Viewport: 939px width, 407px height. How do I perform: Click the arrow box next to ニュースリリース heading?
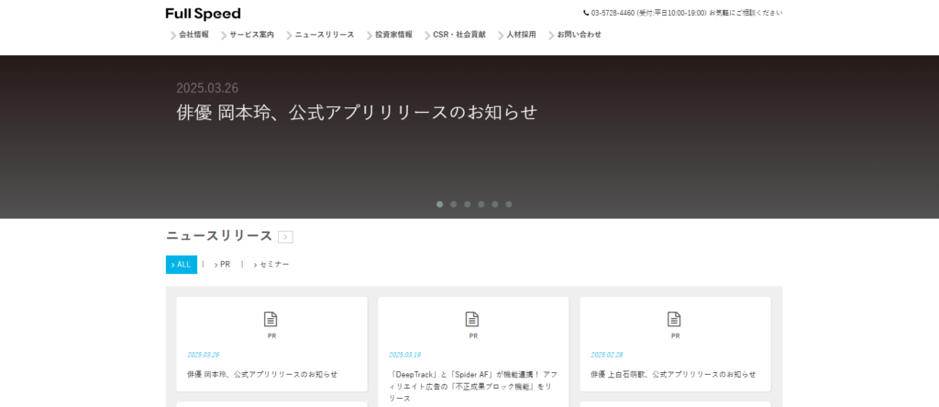pyautogui.click(x=286, y=237)
